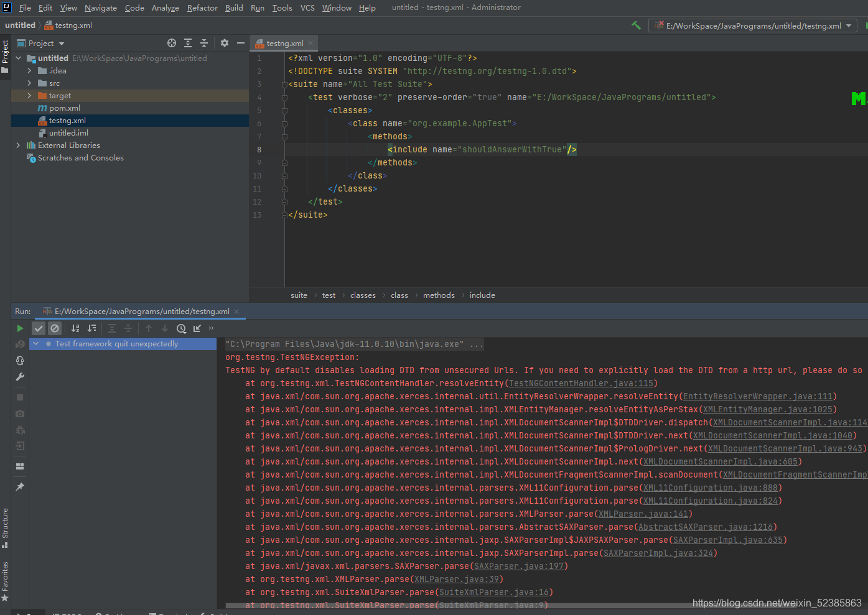Screen dimensions: 868x615
Task: Open XMLParser.java:141 stack link
Action: (643, 514)
